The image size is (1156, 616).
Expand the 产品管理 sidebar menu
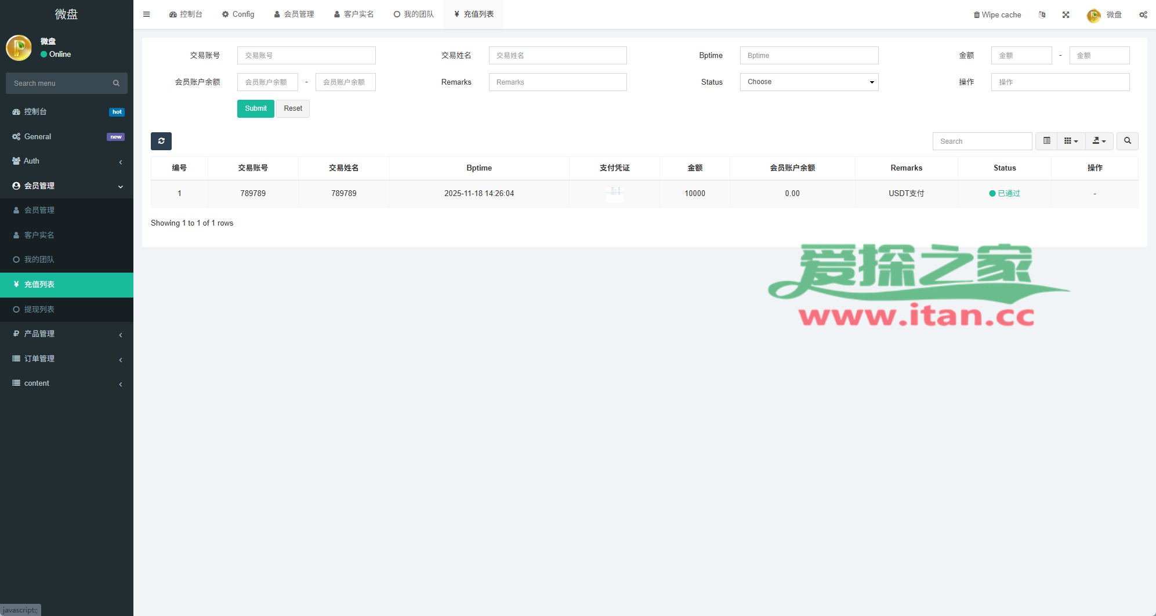tap(67, 334)
